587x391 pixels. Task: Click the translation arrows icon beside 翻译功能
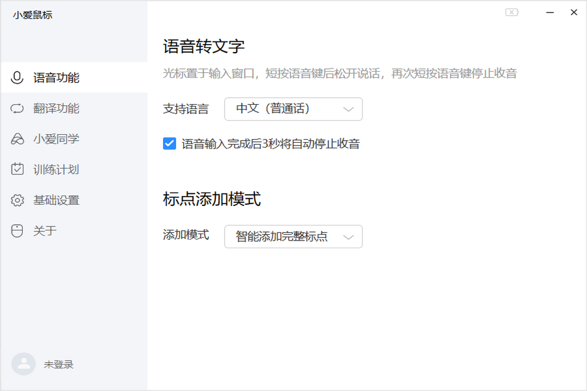[x=17, y=108]
